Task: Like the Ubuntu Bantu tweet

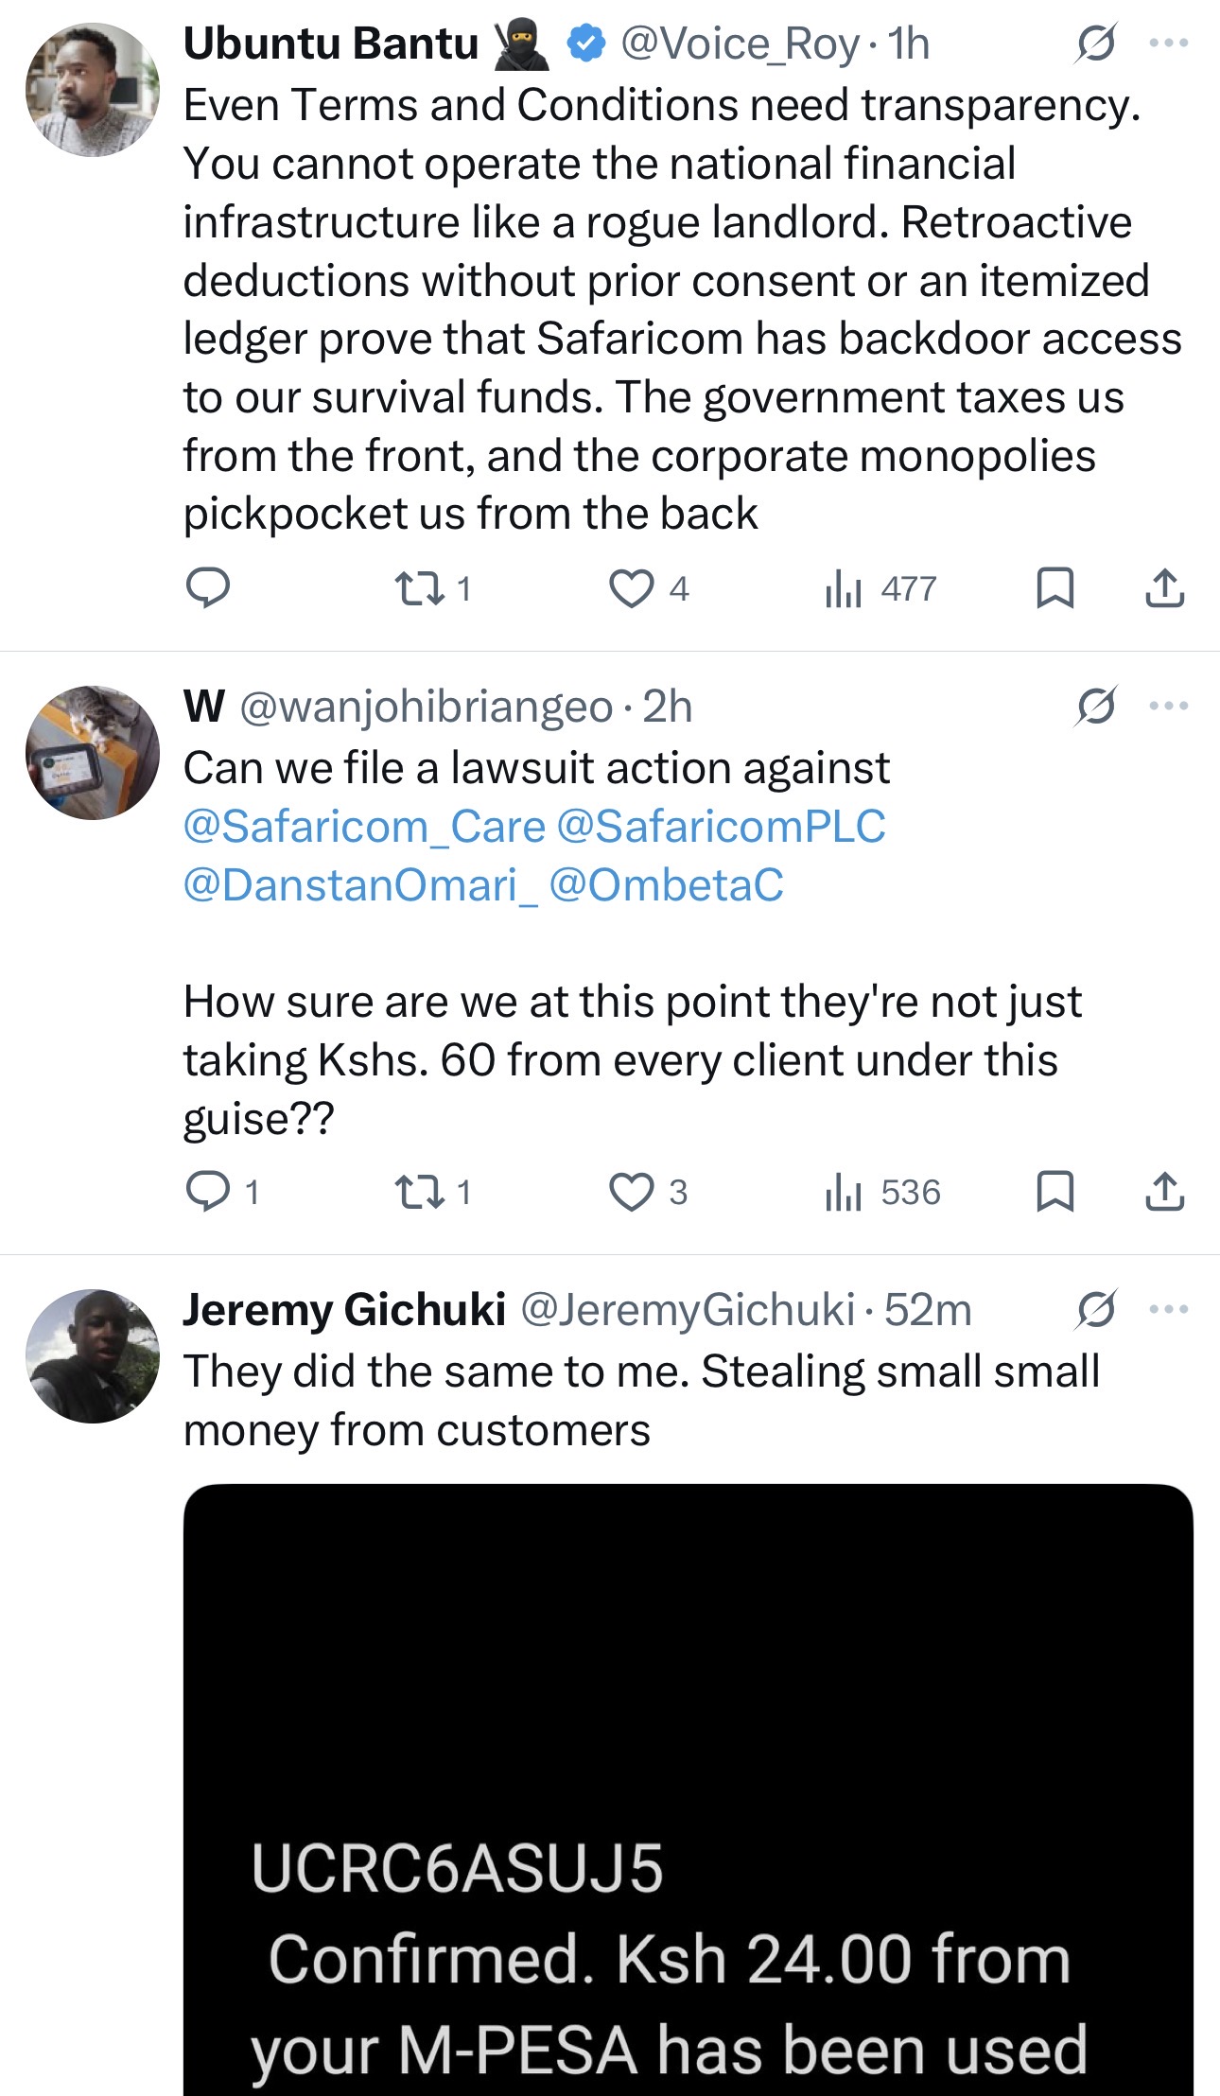Action: point(631,587)
